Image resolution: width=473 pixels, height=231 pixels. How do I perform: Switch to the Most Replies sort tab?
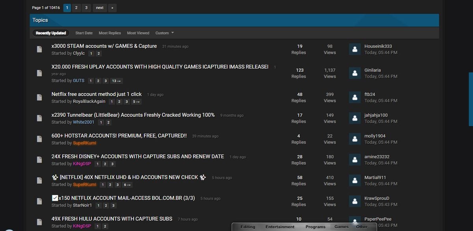click(x=110, y=33)
